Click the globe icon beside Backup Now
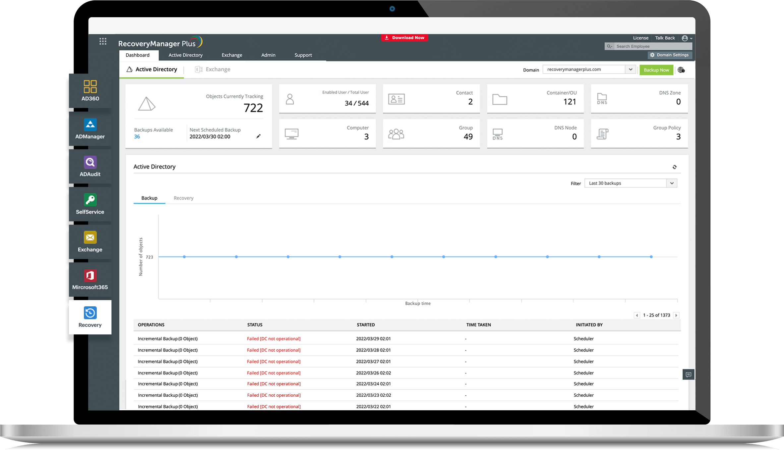Viewport: 784px width, 450px height. [681, 70]
